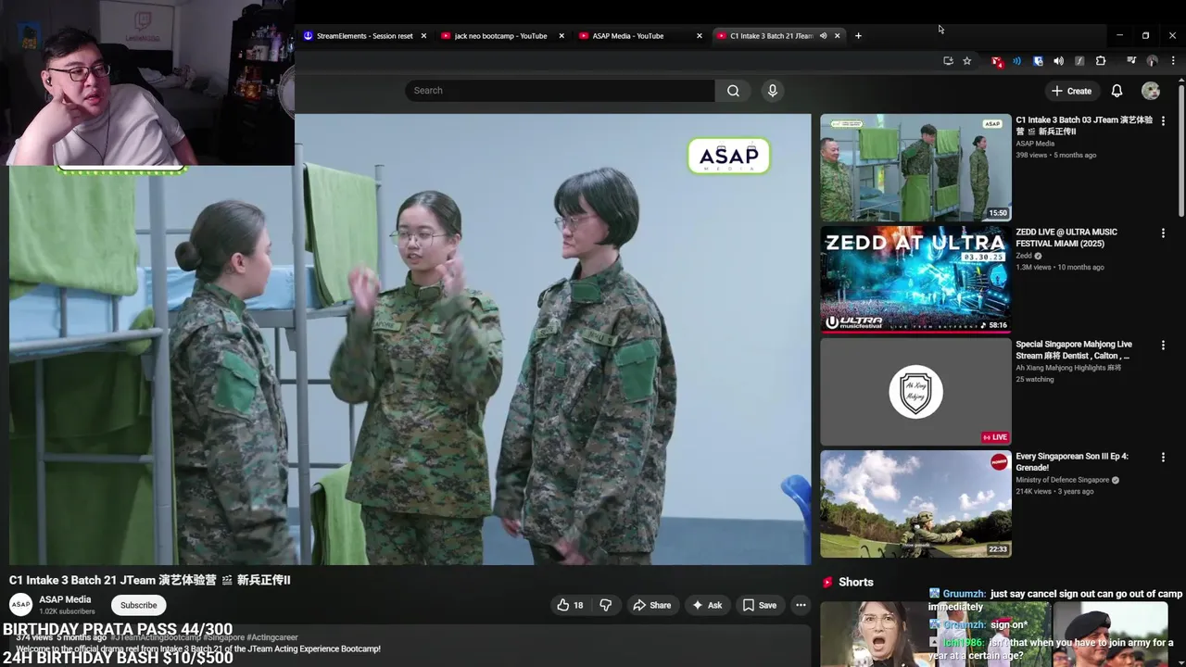Viewport: 1186px width, 667px height.
Task: Open options for C1 Intake 3 Batch 03 video
Action: pos(1163,121)
